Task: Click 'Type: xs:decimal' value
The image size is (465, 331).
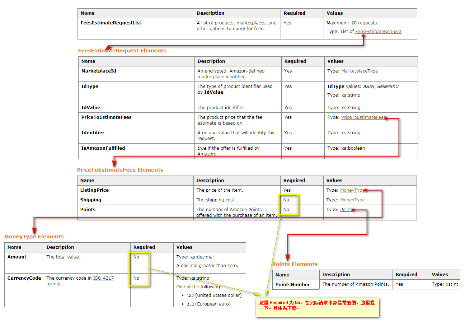Action: point(195,257)
